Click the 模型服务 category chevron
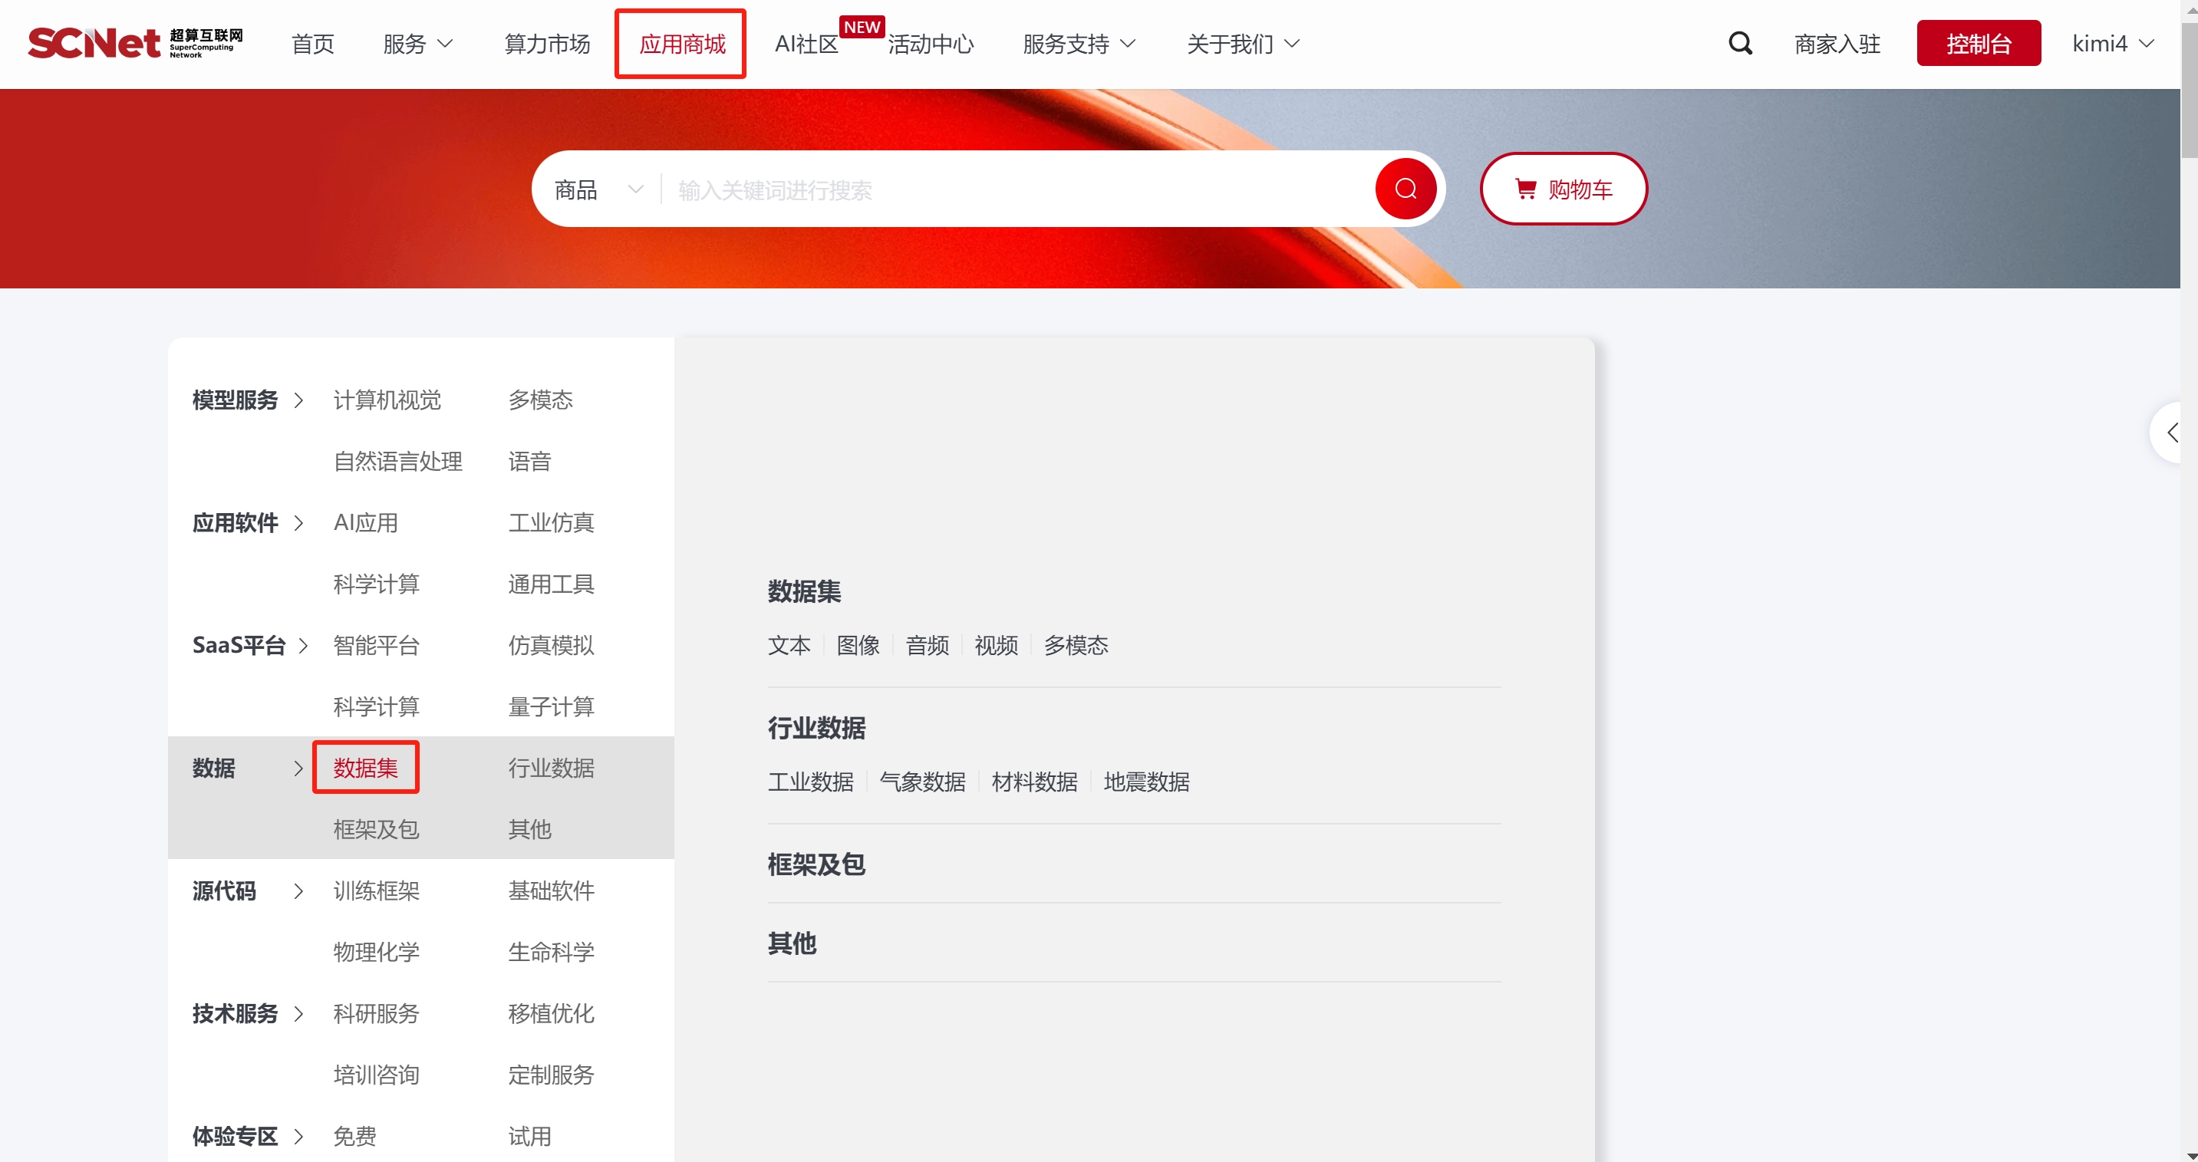This screenshot has height=1162, width=2198. point(298,400)
